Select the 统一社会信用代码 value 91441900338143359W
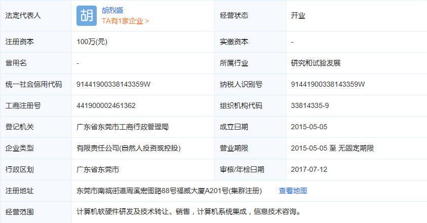427x223 pixels. (113, 84)
